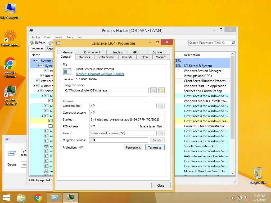
Task: Click the printer icon of the spooler row
Action: [46, 146]
